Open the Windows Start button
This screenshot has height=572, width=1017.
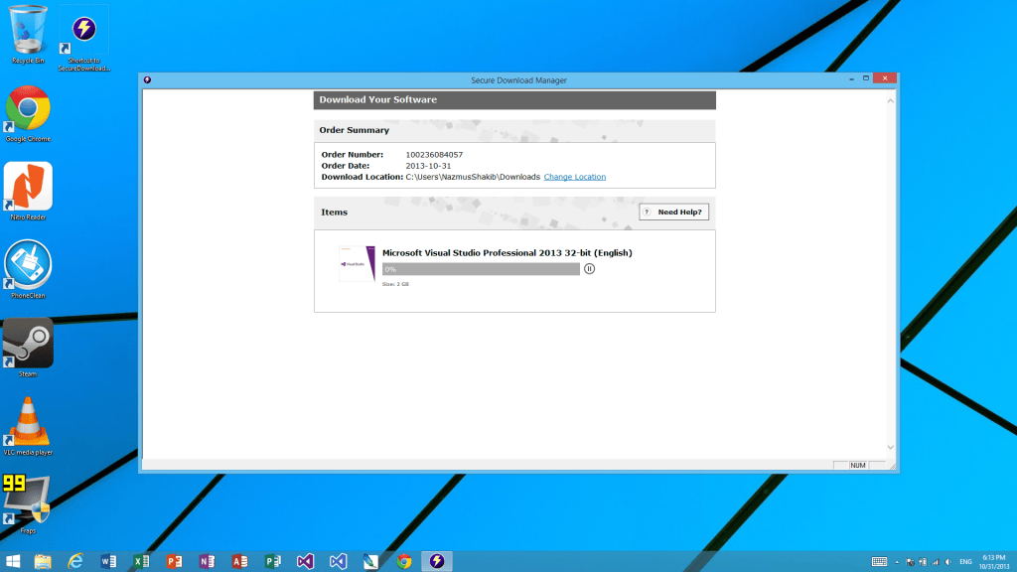click(x=12, y=561)
